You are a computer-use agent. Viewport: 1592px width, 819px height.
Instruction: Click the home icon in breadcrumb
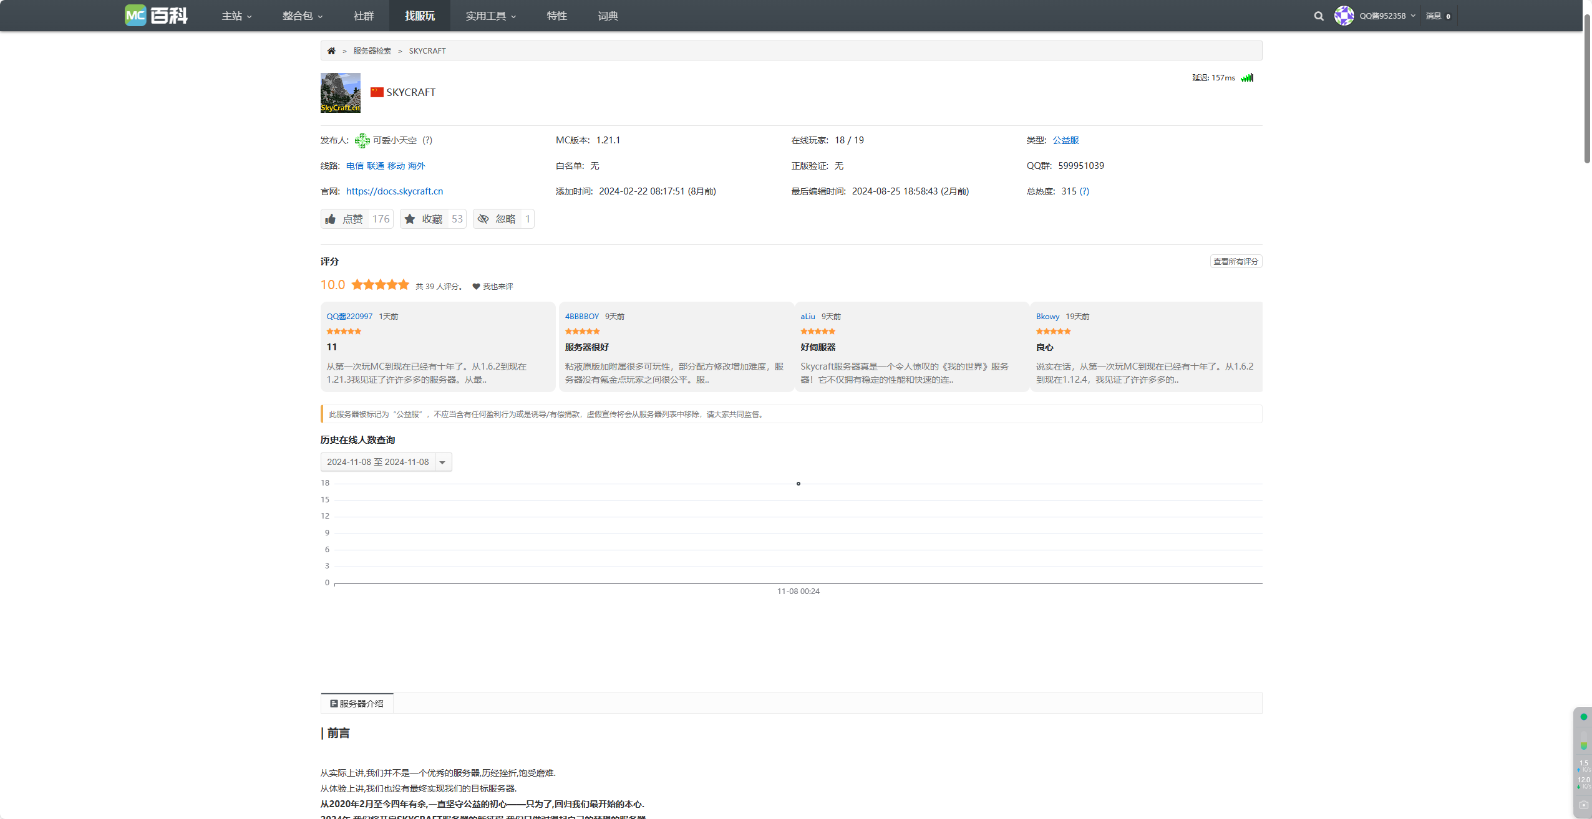tap(331, 51)
